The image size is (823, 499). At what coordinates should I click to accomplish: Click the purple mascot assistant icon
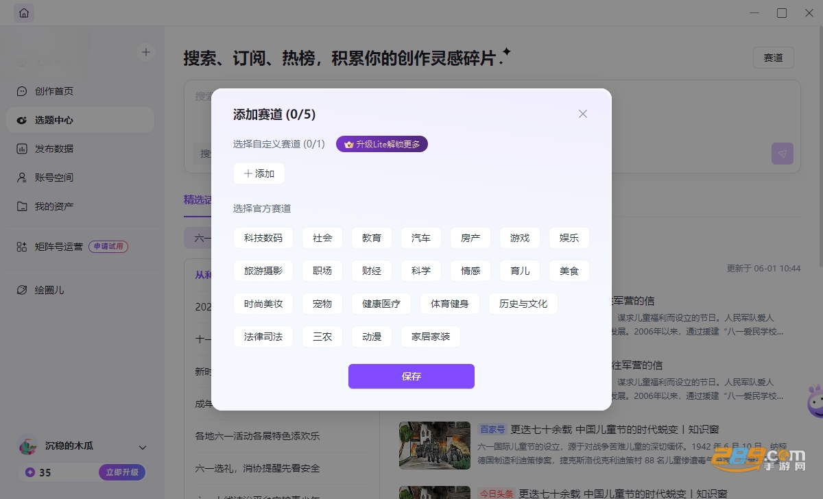click(x=814, y=402)
